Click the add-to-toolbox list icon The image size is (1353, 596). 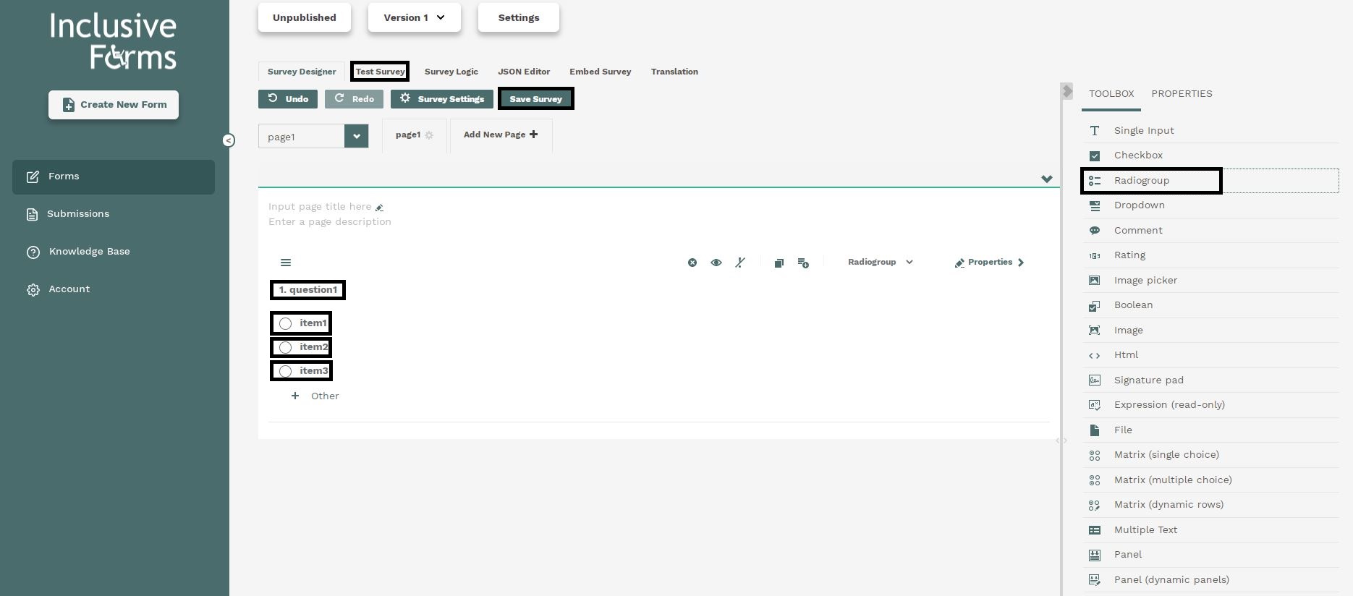coord(803,263)
